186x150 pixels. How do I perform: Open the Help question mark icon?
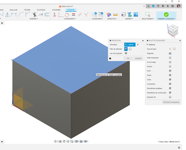click(x=172, y=6)
